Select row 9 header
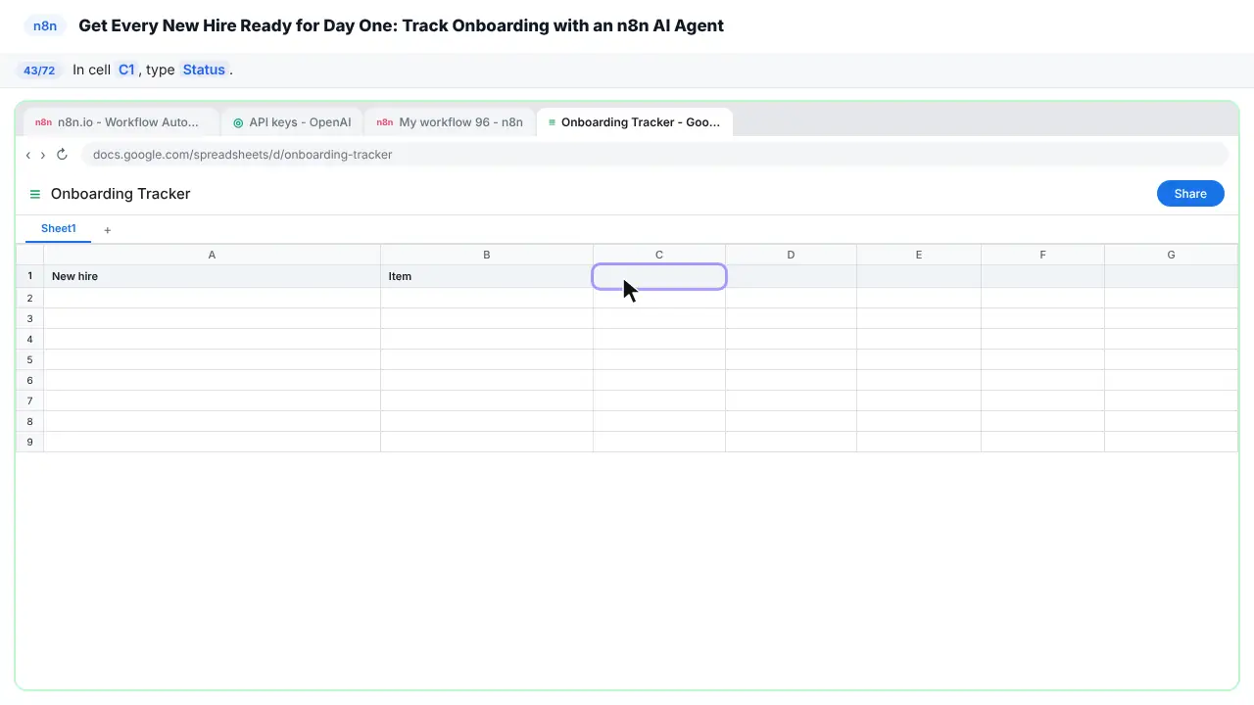 29,442
